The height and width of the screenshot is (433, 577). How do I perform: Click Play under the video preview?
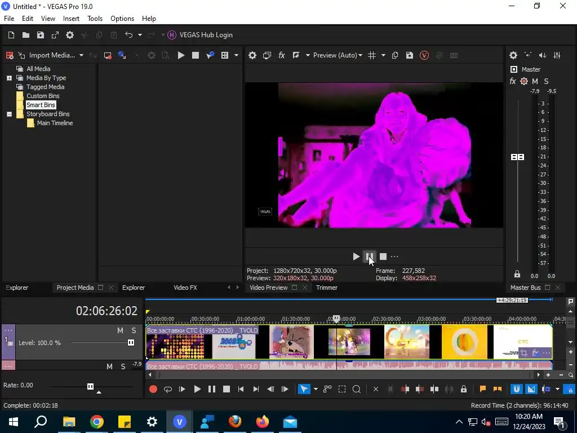tap(356, 257)
